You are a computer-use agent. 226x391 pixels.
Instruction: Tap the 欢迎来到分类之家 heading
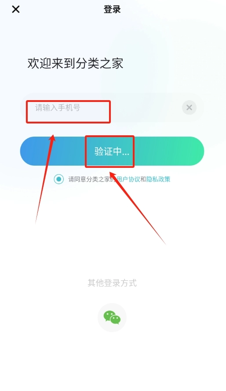pos(75,63)
